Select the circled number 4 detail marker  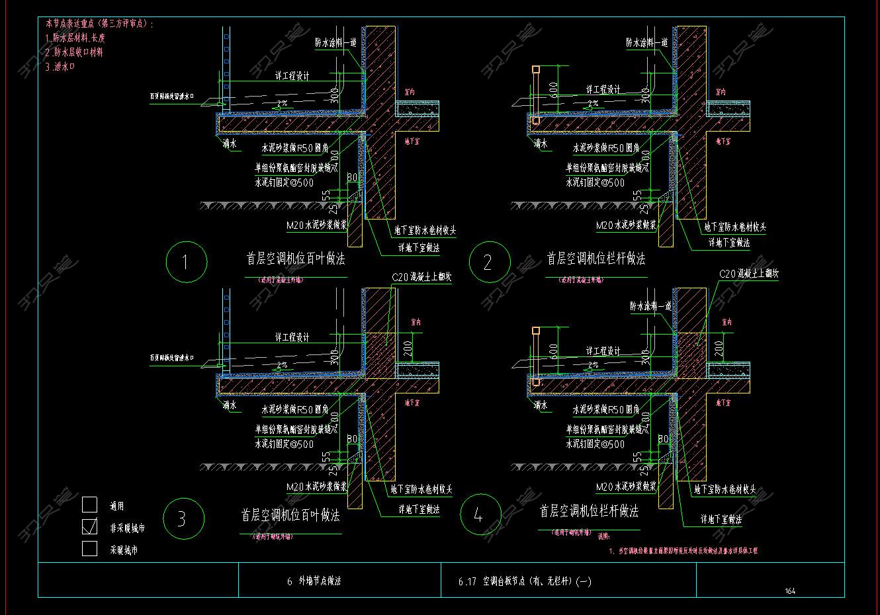[479, 514]
